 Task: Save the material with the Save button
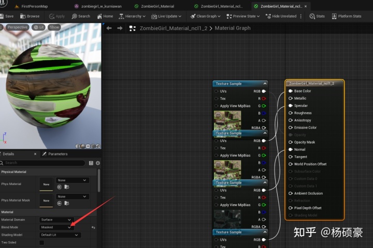[x=7, y=16]
